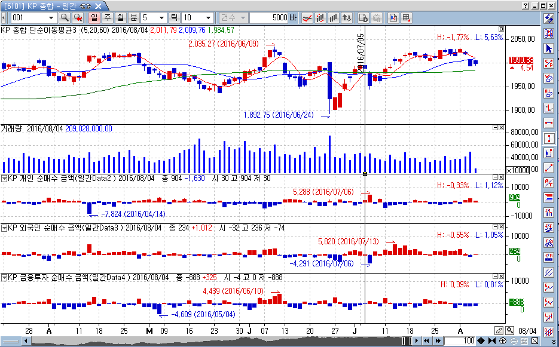Click the magnifier search icon beside code field
The image size is (559, 347).
(65, 18)
